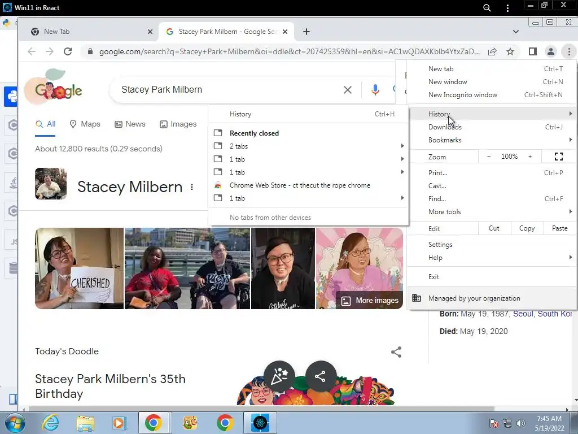Start voice search with the microphone icon
This screenshot has height=434, width=578.
tap(375, 90)
